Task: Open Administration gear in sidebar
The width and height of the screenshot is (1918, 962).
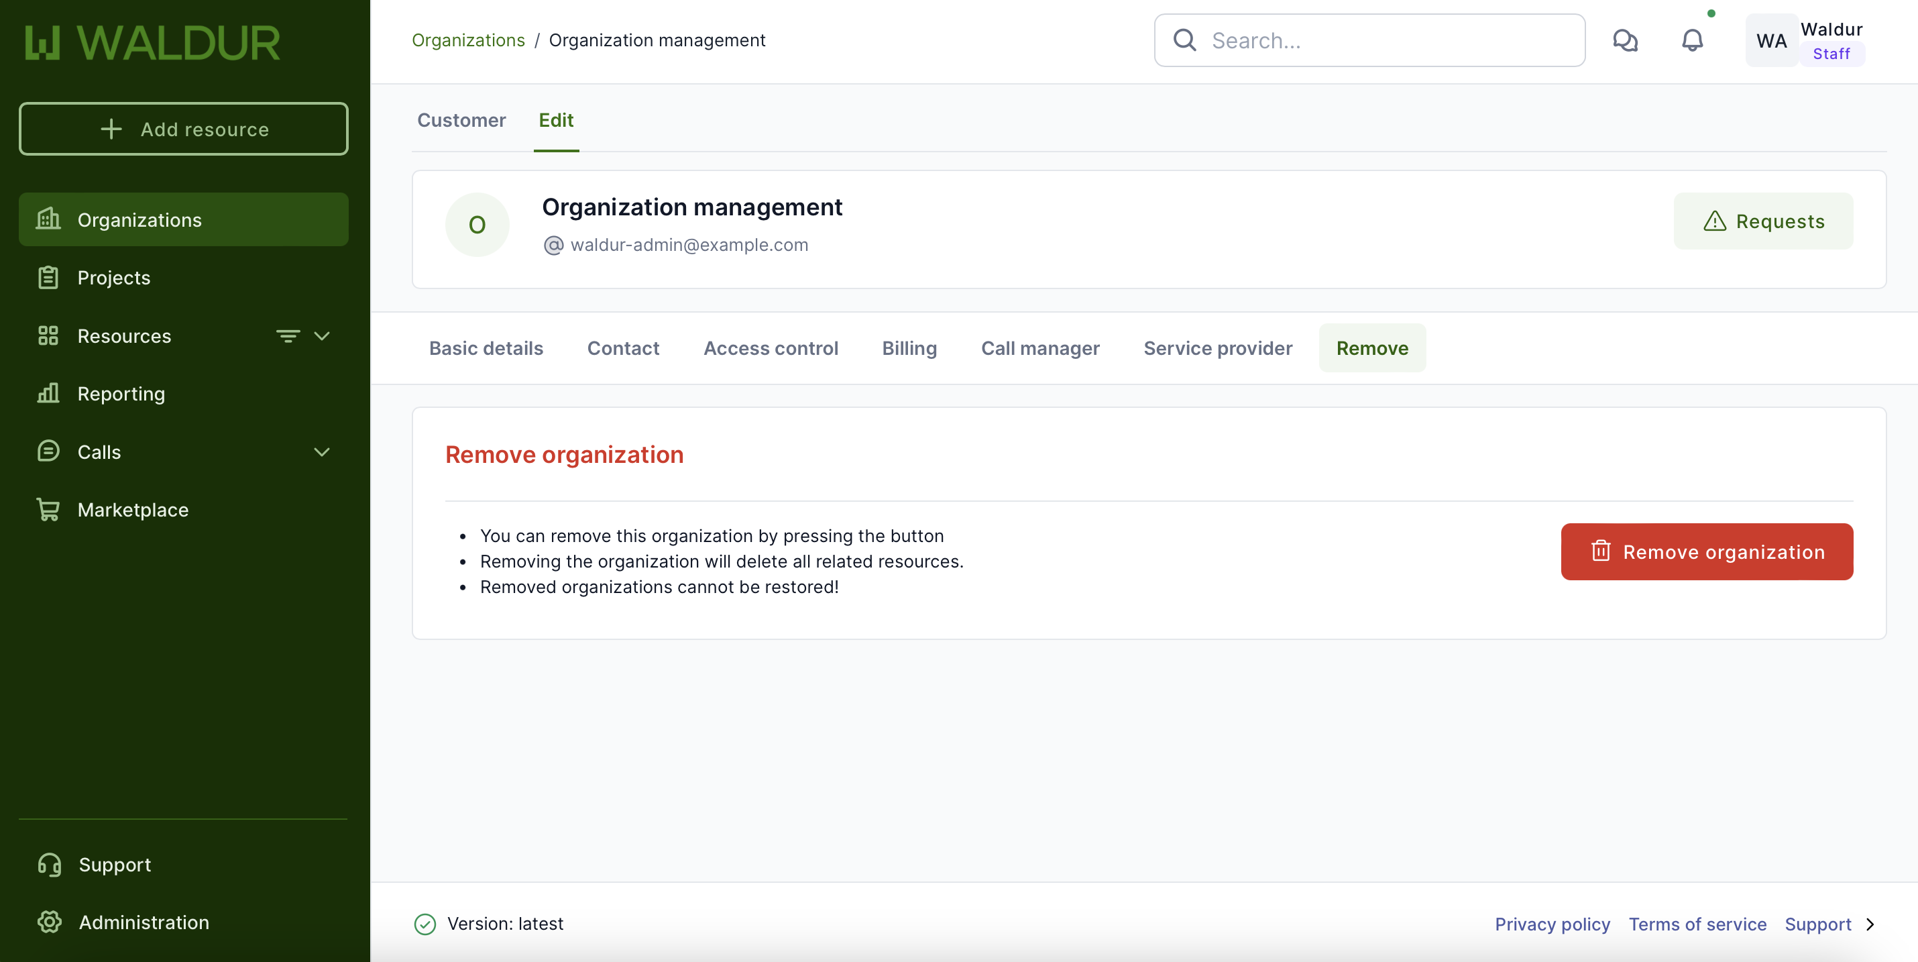Action: [x=50, y=922]
